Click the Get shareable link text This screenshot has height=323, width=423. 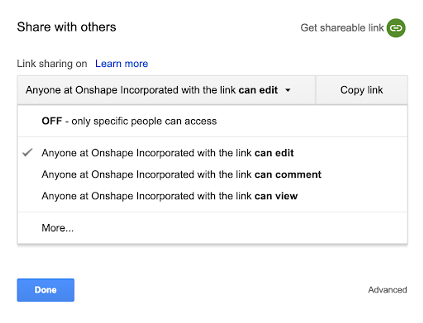pyautogui.click(x=342, y=28)
